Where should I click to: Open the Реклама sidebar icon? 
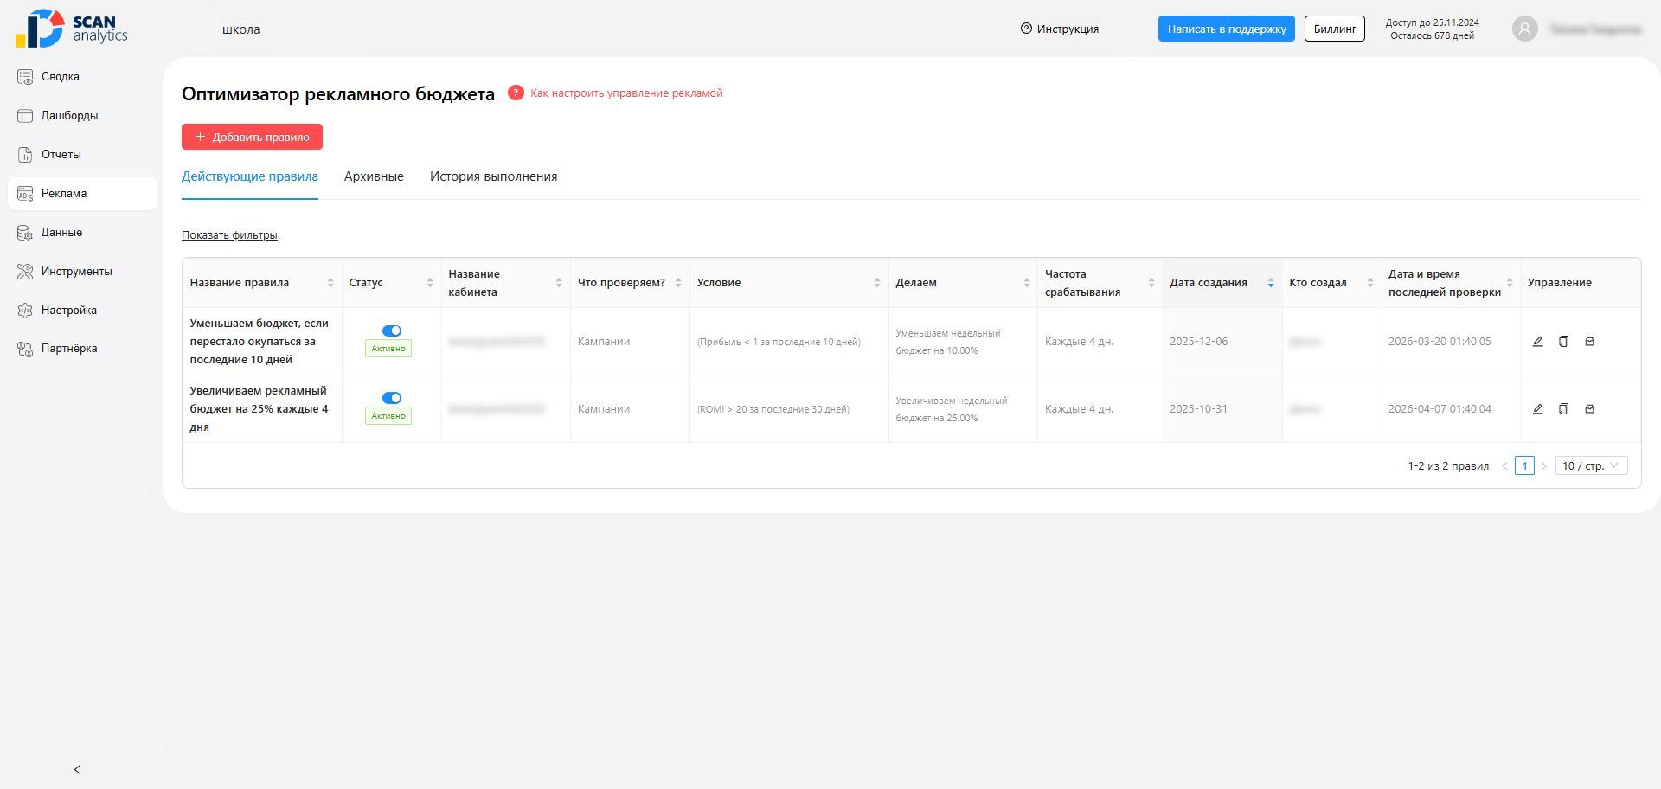25,194
